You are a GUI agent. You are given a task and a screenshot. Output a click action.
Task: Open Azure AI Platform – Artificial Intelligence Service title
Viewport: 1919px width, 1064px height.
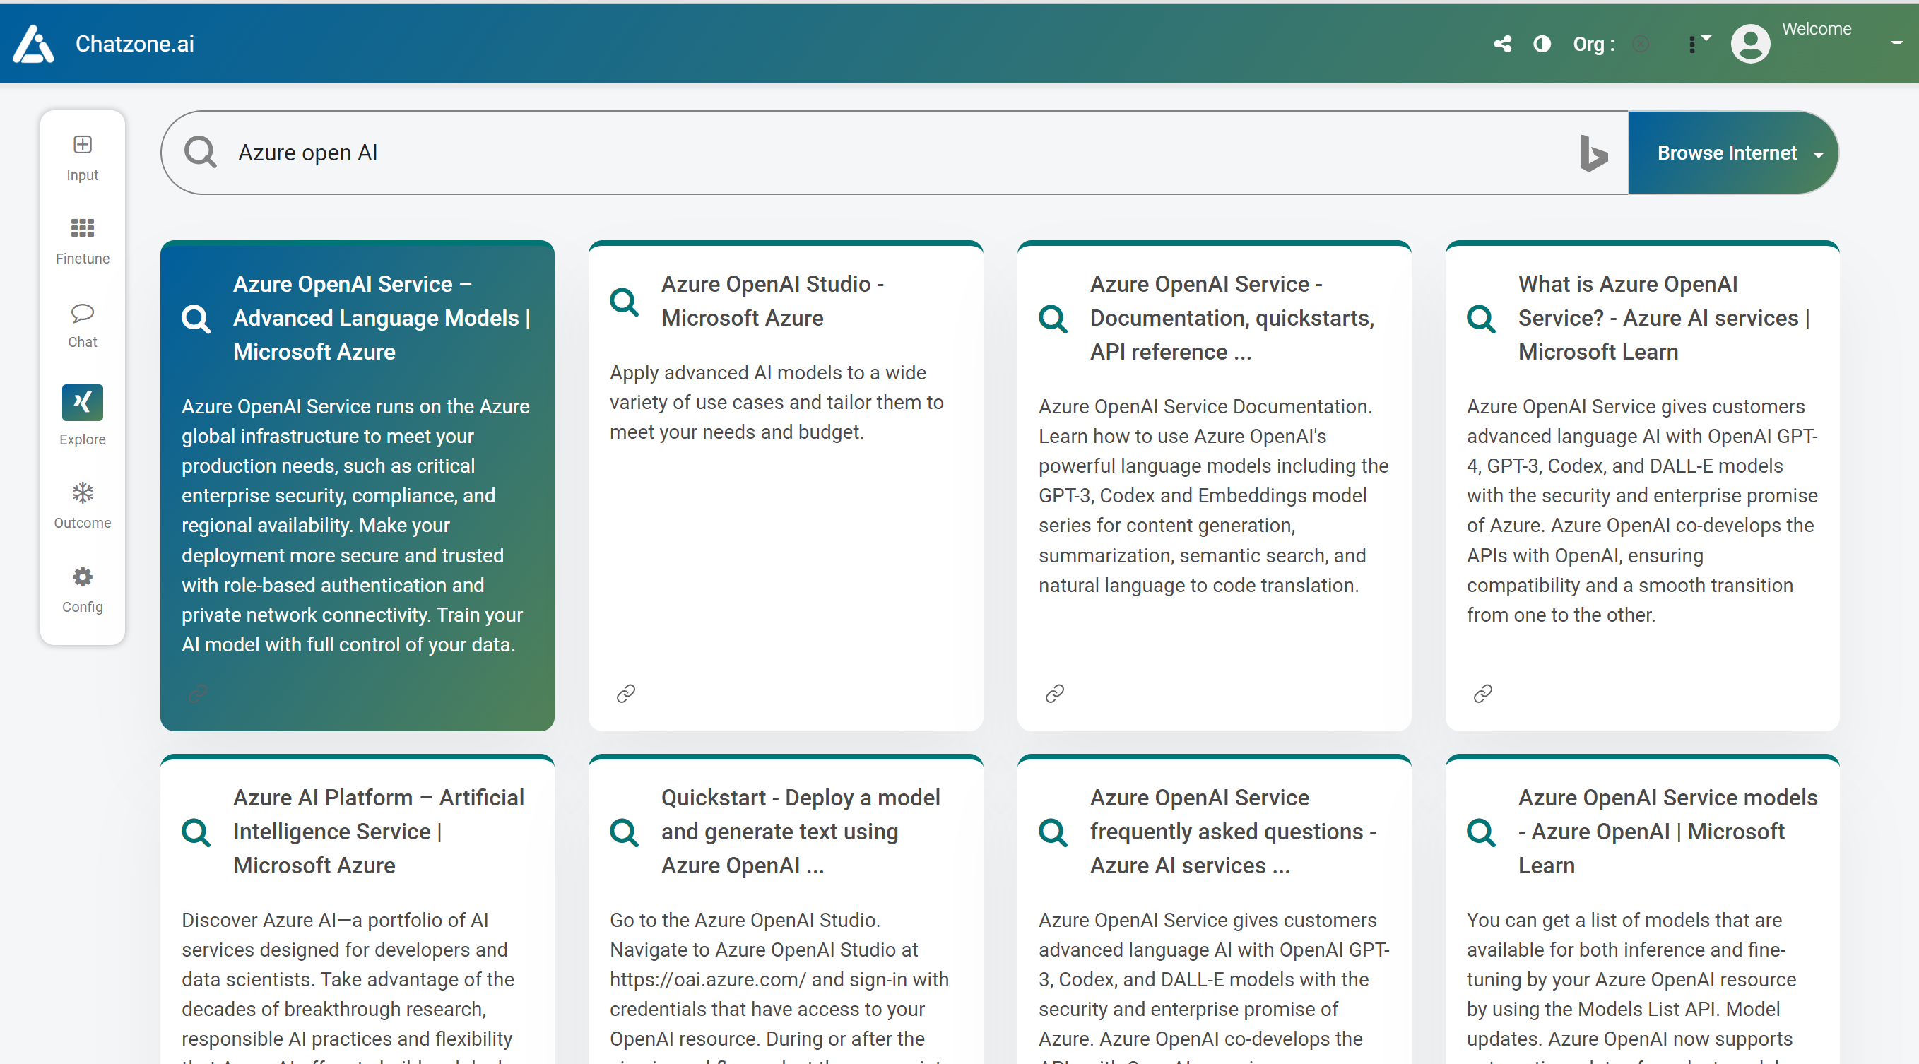click(x=379, y=832)
